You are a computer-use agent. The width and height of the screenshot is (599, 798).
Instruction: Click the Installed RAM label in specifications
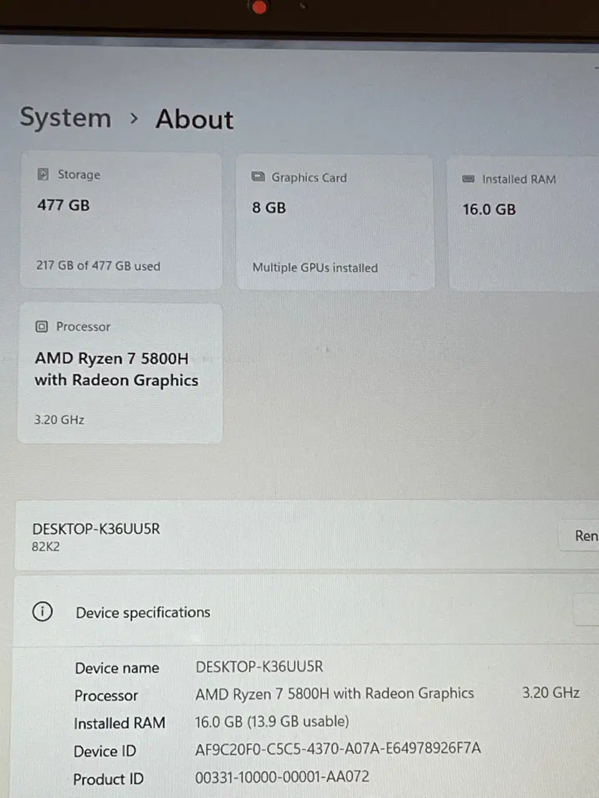pyautogui.click(x=120, y=723)
